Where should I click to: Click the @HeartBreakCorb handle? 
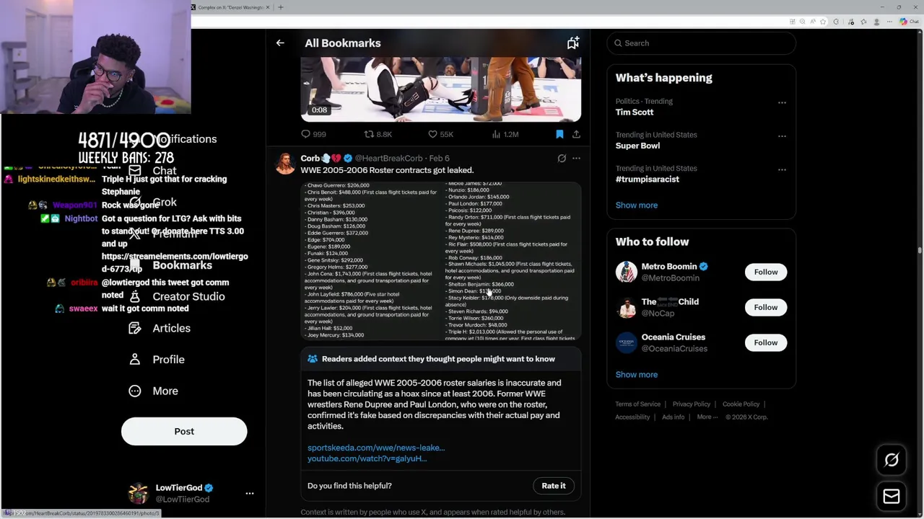tap(388, 158)
